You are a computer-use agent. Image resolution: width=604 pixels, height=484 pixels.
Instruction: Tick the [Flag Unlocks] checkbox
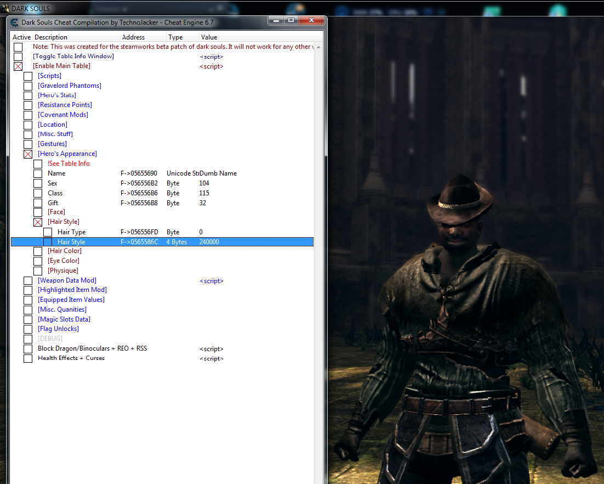tap(28, 329)
